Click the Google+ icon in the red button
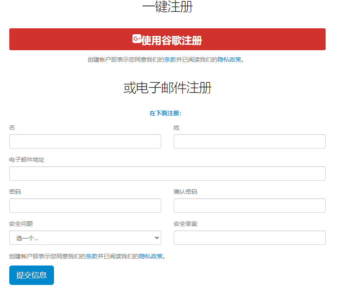This screenshot has height=290, width=340. tap(137, 39)
